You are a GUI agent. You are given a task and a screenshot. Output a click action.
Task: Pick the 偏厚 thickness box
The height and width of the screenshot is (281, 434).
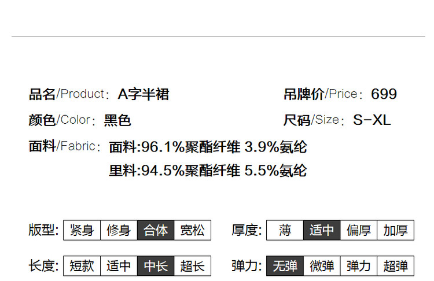click(359, 230)
